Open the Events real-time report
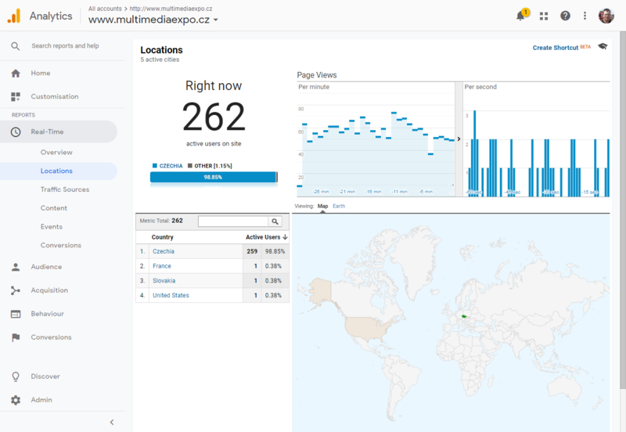The height and width of the screenshot is (432, 626). [x=51, y=227]
